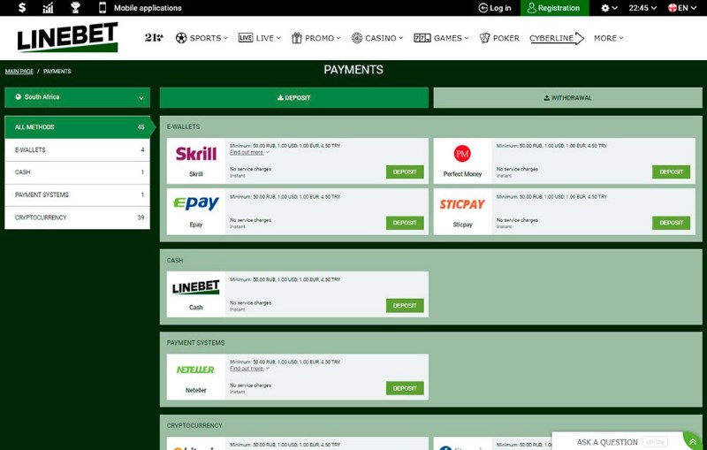Open the EN language dropdown
Image resolution: width=707 pixels, height=450 pixels.
[x=682, y=8]
